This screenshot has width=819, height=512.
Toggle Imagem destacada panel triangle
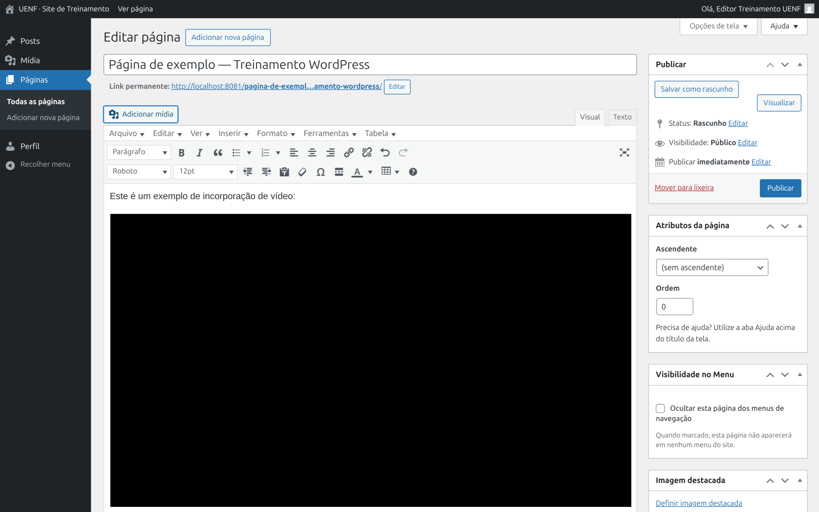pyautogui.click(x=800, y=480)
